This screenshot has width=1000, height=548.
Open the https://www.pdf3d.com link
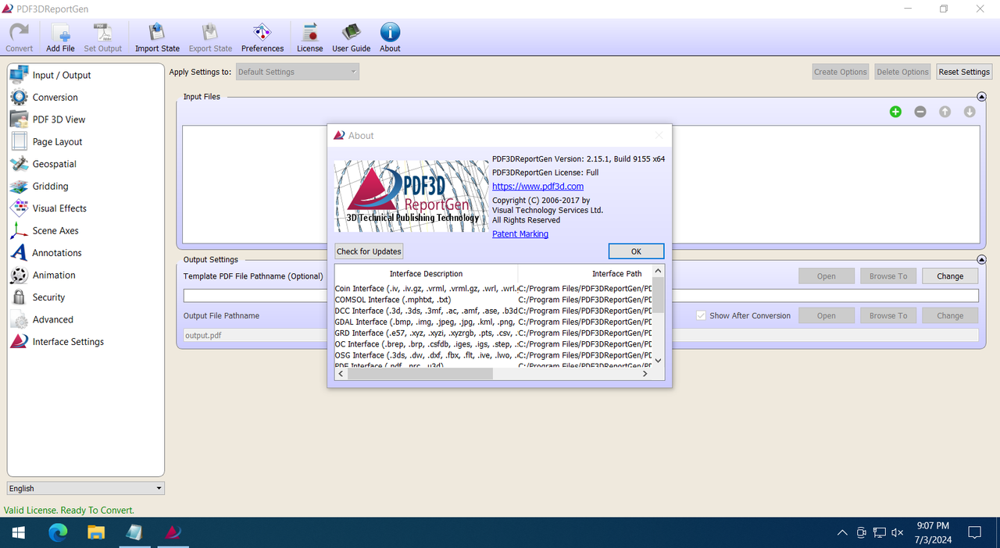(x=537, y=187)
